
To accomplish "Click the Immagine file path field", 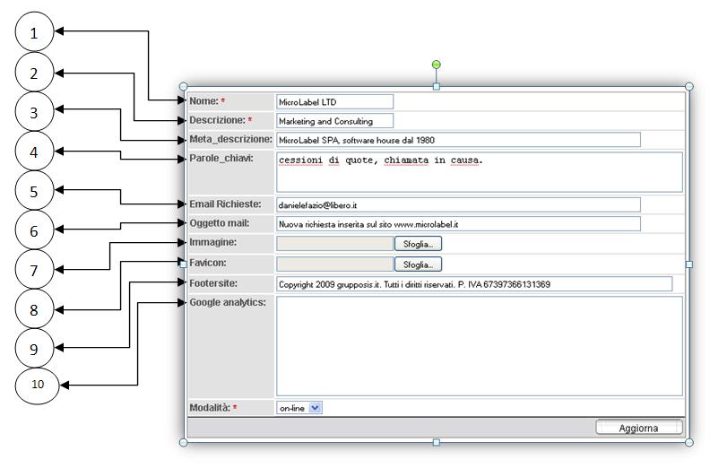I will point(334,243).
